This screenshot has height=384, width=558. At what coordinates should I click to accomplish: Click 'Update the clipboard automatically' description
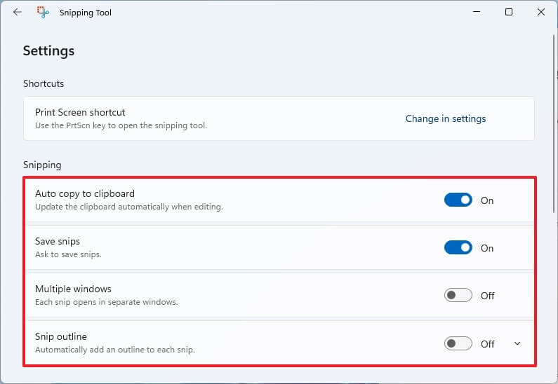tap(129, 207)
